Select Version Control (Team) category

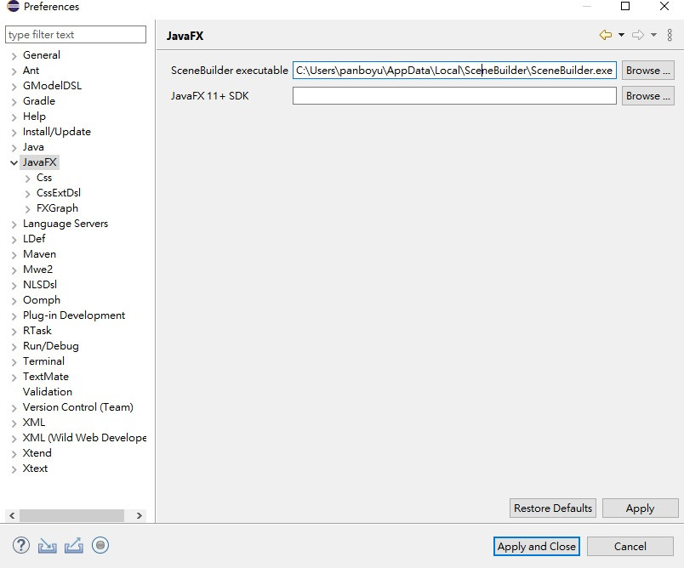[78, 407]
